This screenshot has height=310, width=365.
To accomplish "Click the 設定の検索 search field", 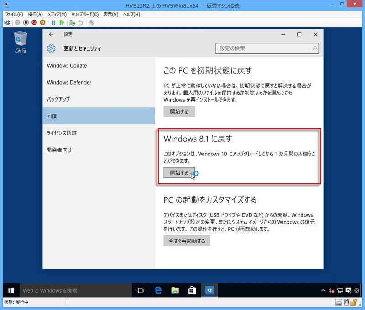I will coord(264,48).
